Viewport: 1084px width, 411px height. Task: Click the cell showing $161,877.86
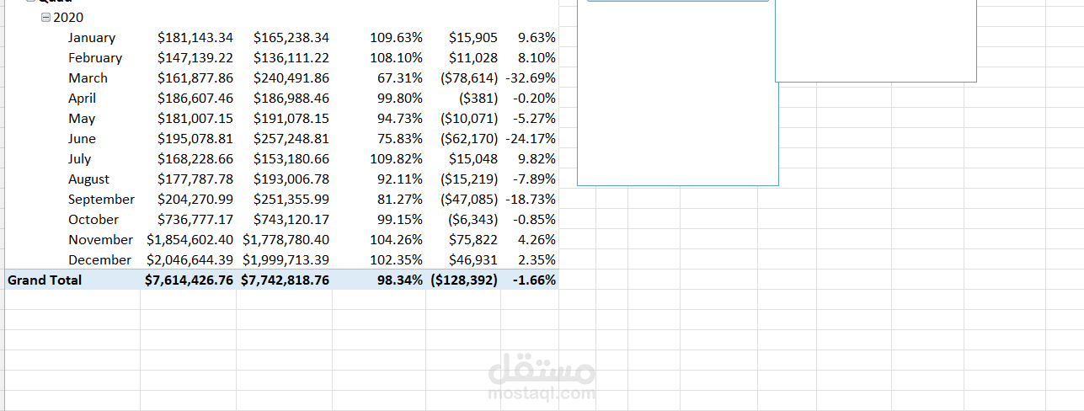[195, 78]
